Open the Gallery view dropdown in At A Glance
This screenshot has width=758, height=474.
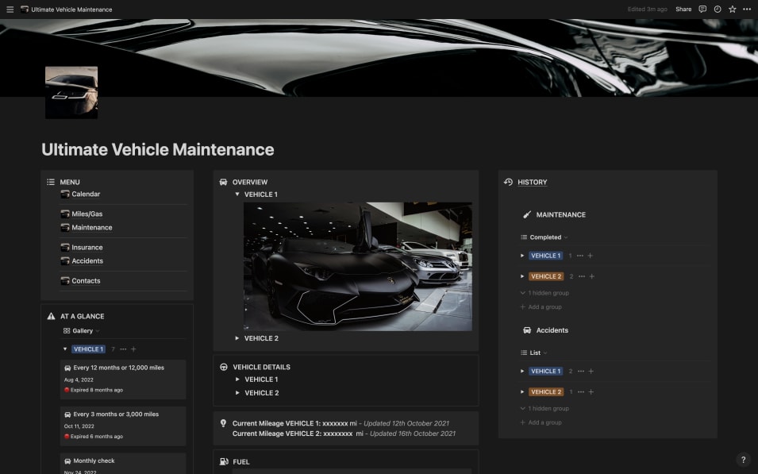(81, 332)
